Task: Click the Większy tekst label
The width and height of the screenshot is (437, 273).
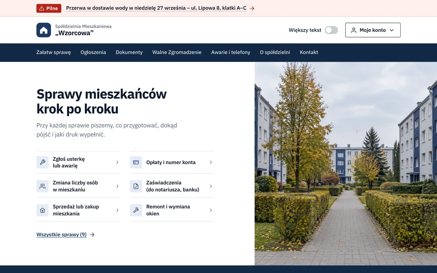Action: (x=305, y=30)
